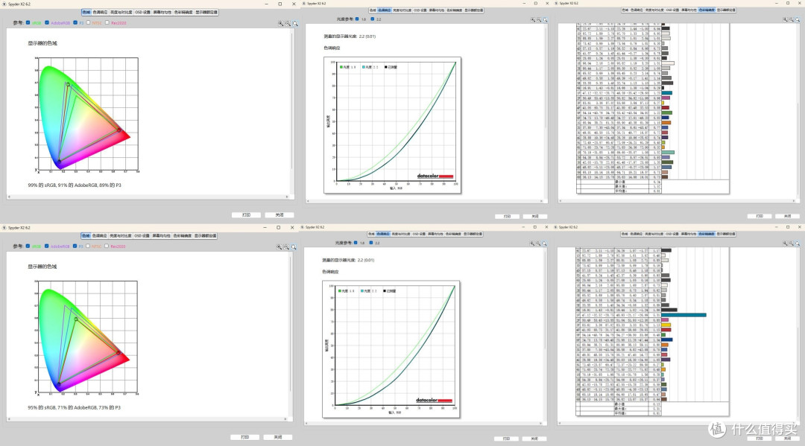Zoom in on the 99% sRGB gamut window
This screenshot has height=446, width=805.
pos(280,24)
